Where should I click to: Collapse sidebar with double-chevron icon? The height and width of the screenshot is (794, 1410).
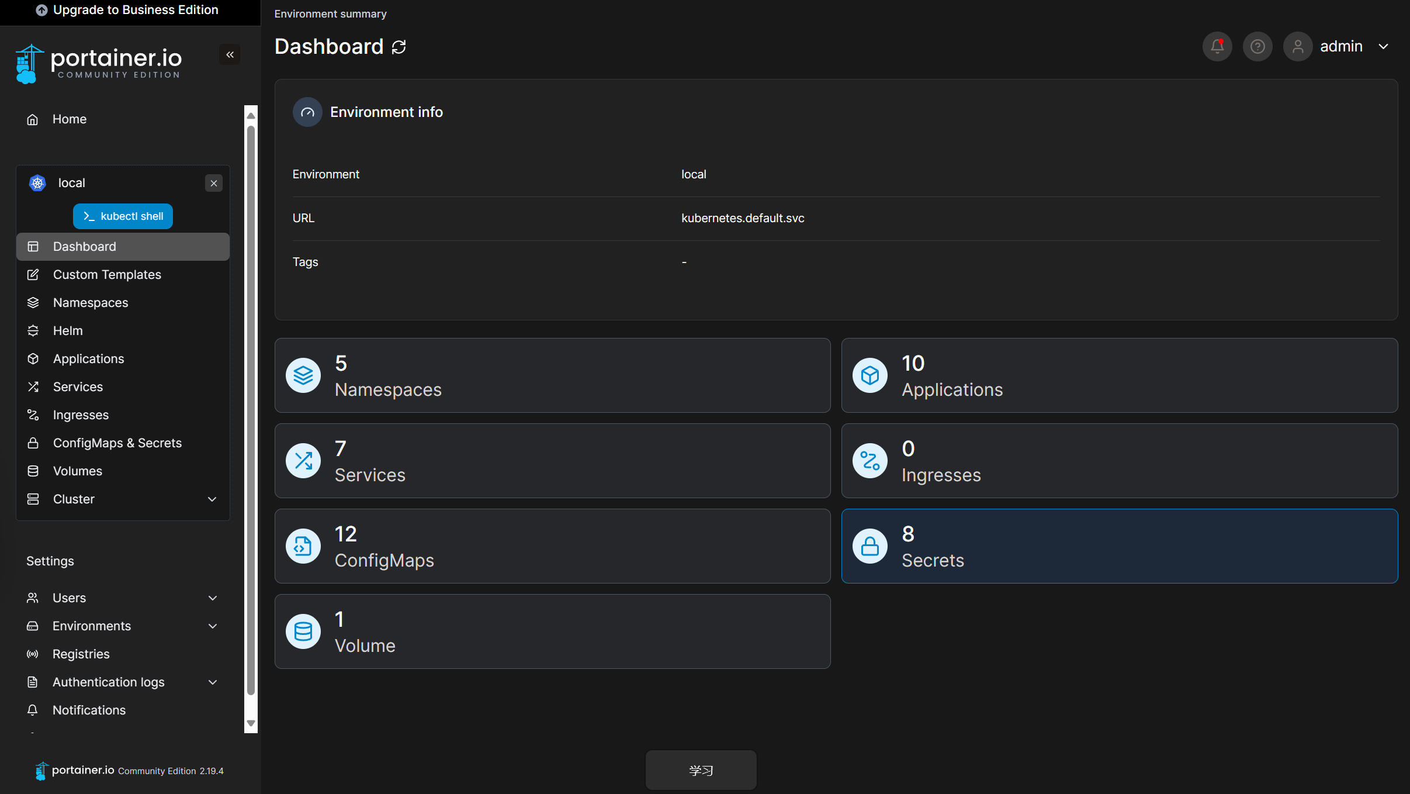(x=230, y=54)
